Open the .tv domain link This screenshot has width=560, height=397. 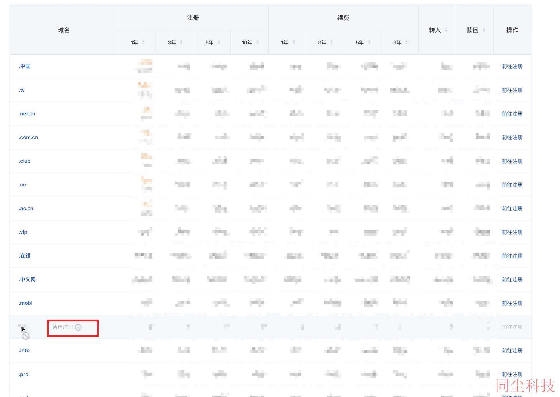coord(22,90)
